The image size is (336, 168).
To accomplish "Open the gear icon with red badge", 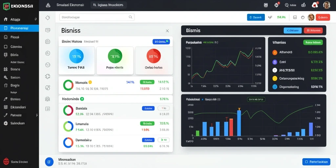I will 277,5.
